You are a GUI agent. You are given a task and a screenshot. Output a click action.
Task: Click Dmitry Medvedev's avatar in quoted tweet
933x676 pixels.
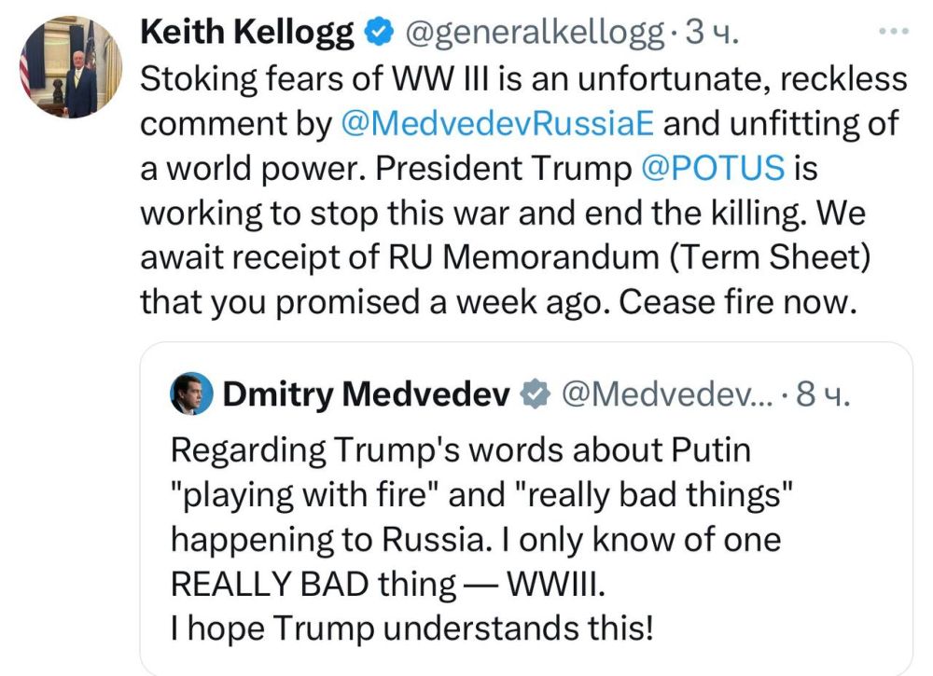(190, 394)
